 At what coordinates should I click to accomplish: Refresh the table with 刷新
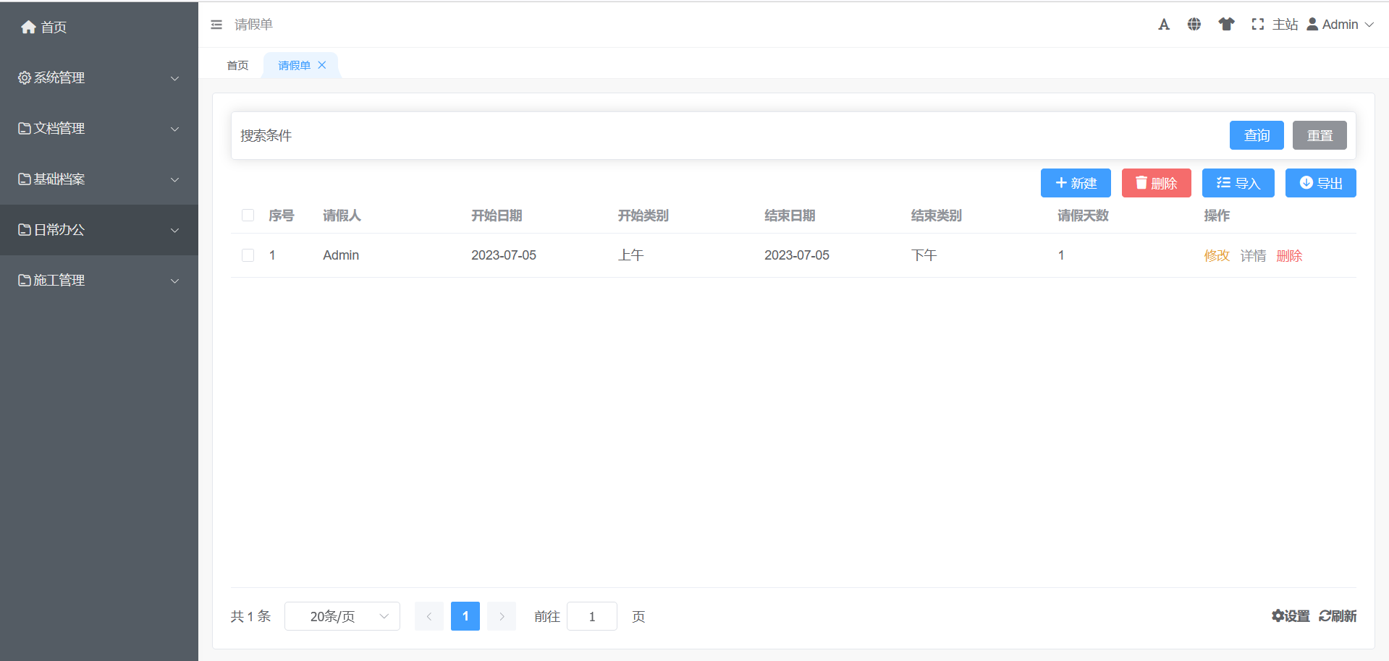tap(1338, 616)
